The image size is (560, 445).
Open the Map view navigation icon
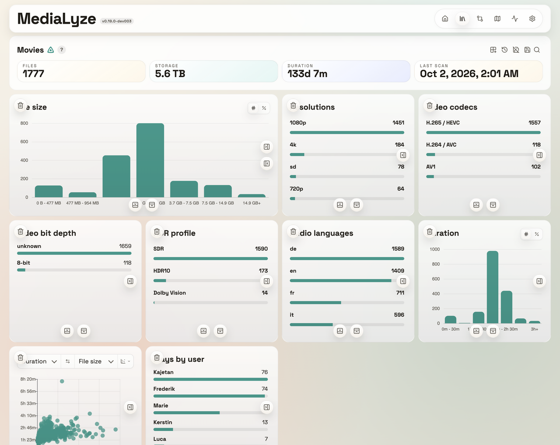point(497,19)
